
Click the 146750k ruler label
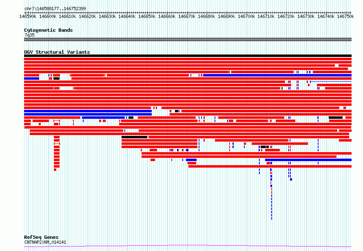pos(345,16)
